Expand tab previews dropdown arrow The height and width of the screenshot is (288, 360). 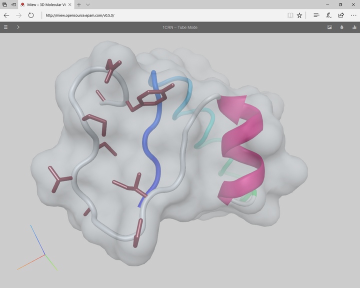coord(88,4)
